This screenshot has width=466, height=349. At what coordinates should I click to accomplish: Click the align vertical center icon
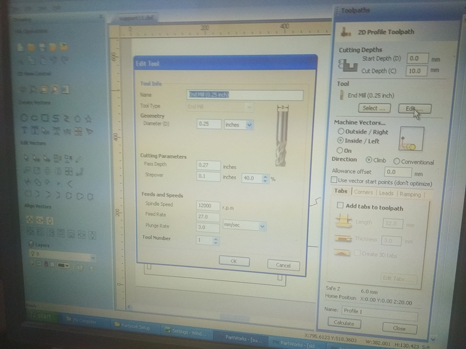(x=50, y=220)
